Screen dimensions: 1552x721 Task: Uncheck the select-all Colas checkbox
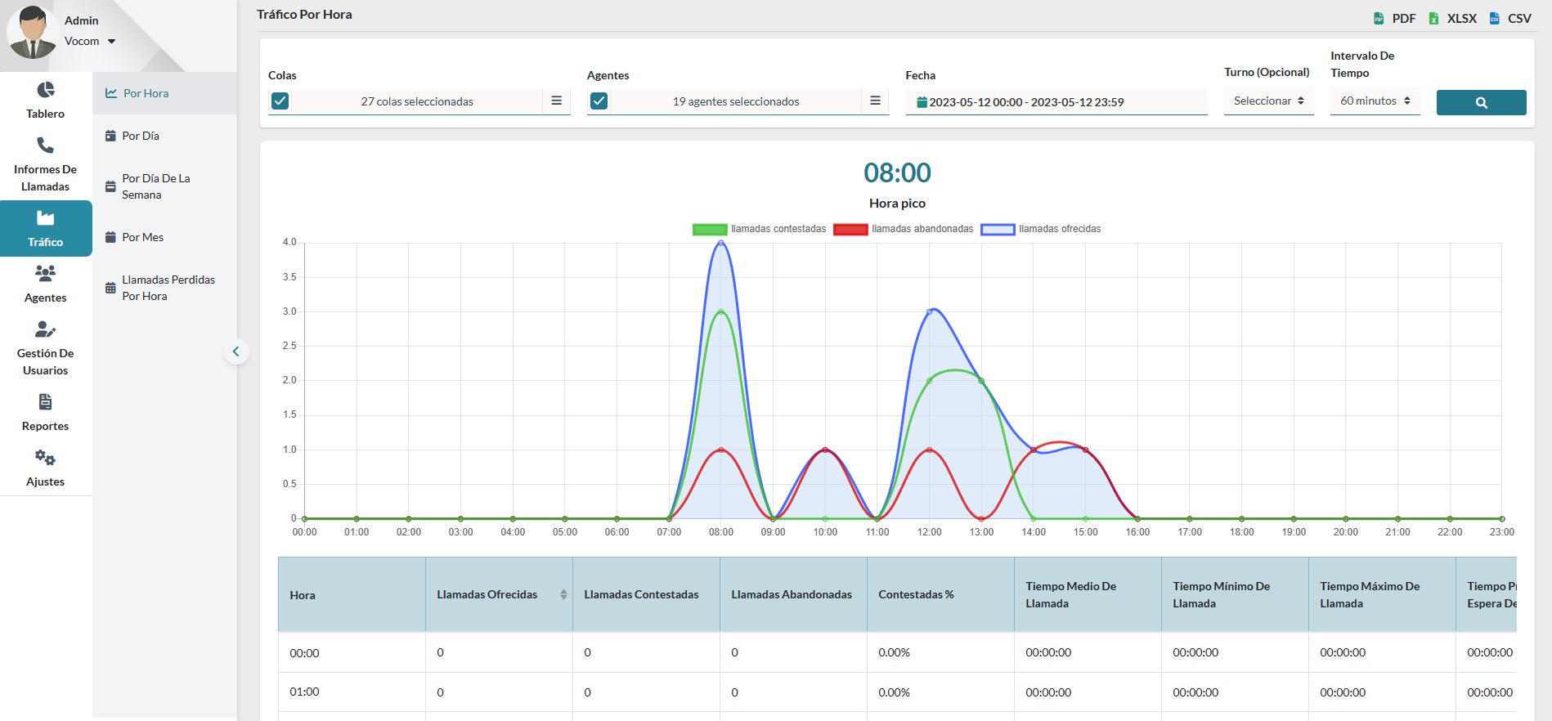click(280, 101)
